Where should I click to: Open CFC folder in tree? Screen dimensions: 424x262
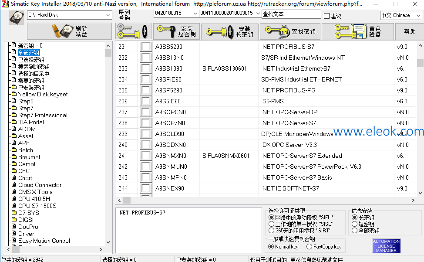(x=24, y=171)
